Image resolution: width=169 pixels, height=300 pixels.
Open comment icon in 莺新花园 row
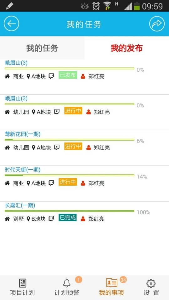(x=57, y=147)
